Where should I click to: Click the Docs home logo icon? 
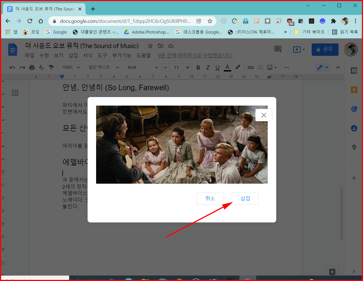[13, 50]
